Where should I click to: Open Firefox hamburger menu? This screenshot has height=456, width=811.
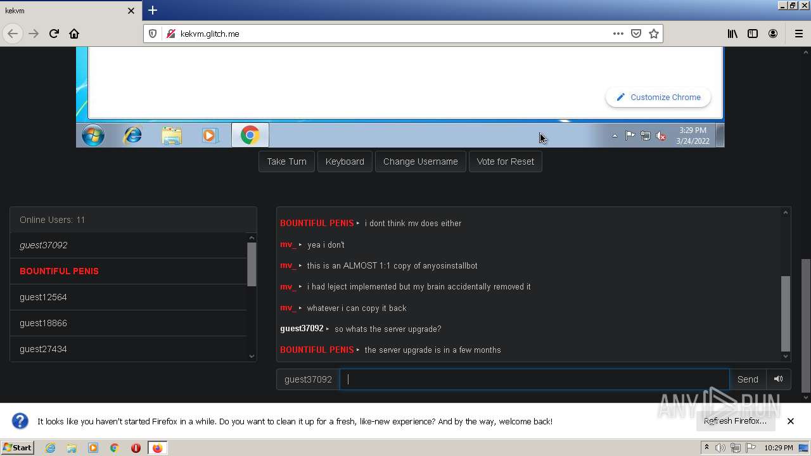(x=798, y=34)
